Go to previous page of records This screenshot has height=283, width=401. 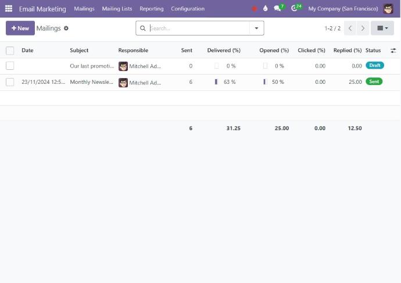350,29
